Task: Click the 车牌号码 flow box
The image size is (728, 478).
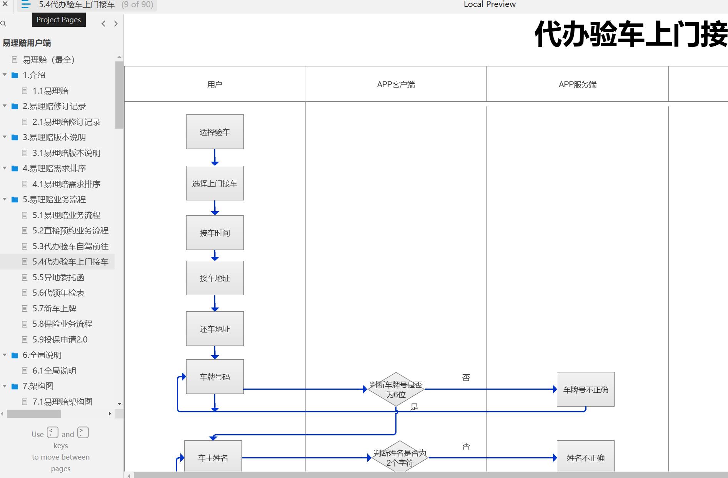Action: [215, 377]
